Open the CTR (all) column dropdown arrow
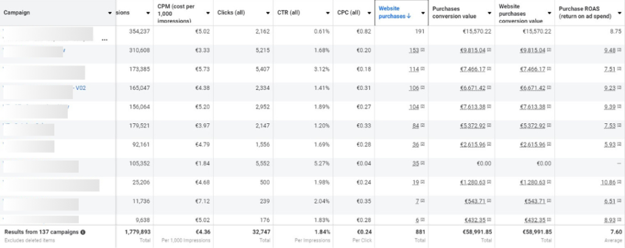Image resolution: width=625 pixels, height=248 pixels. coord(328,13)
